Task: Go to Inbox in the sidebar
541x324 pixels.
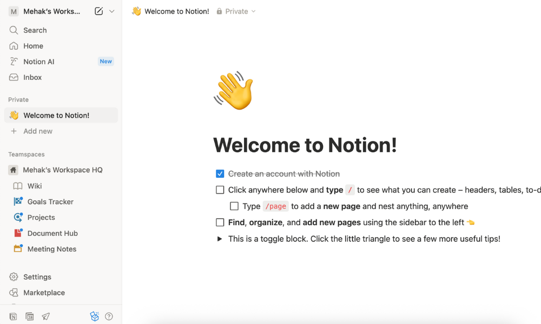Action: 32,77
